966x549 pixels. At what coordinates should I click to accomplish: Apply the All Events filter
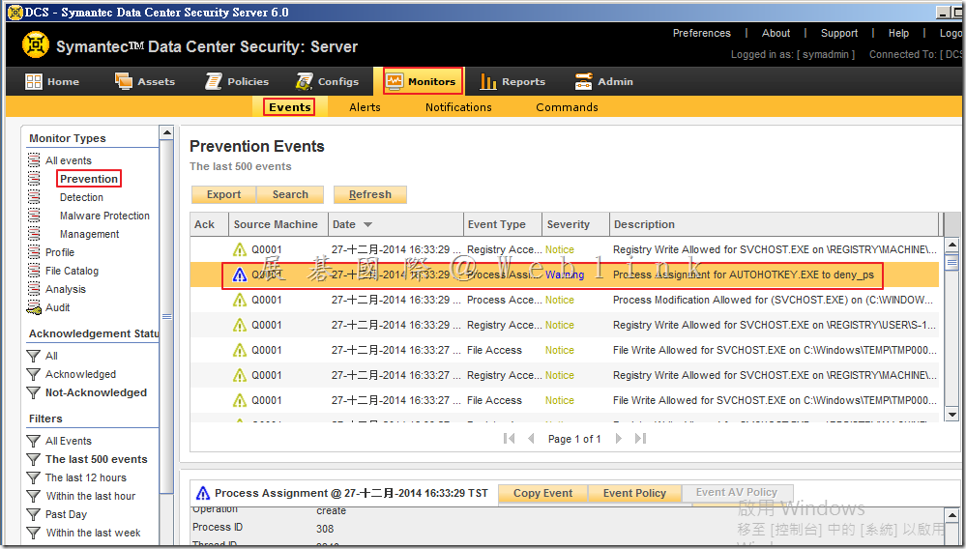pos(69,442)
